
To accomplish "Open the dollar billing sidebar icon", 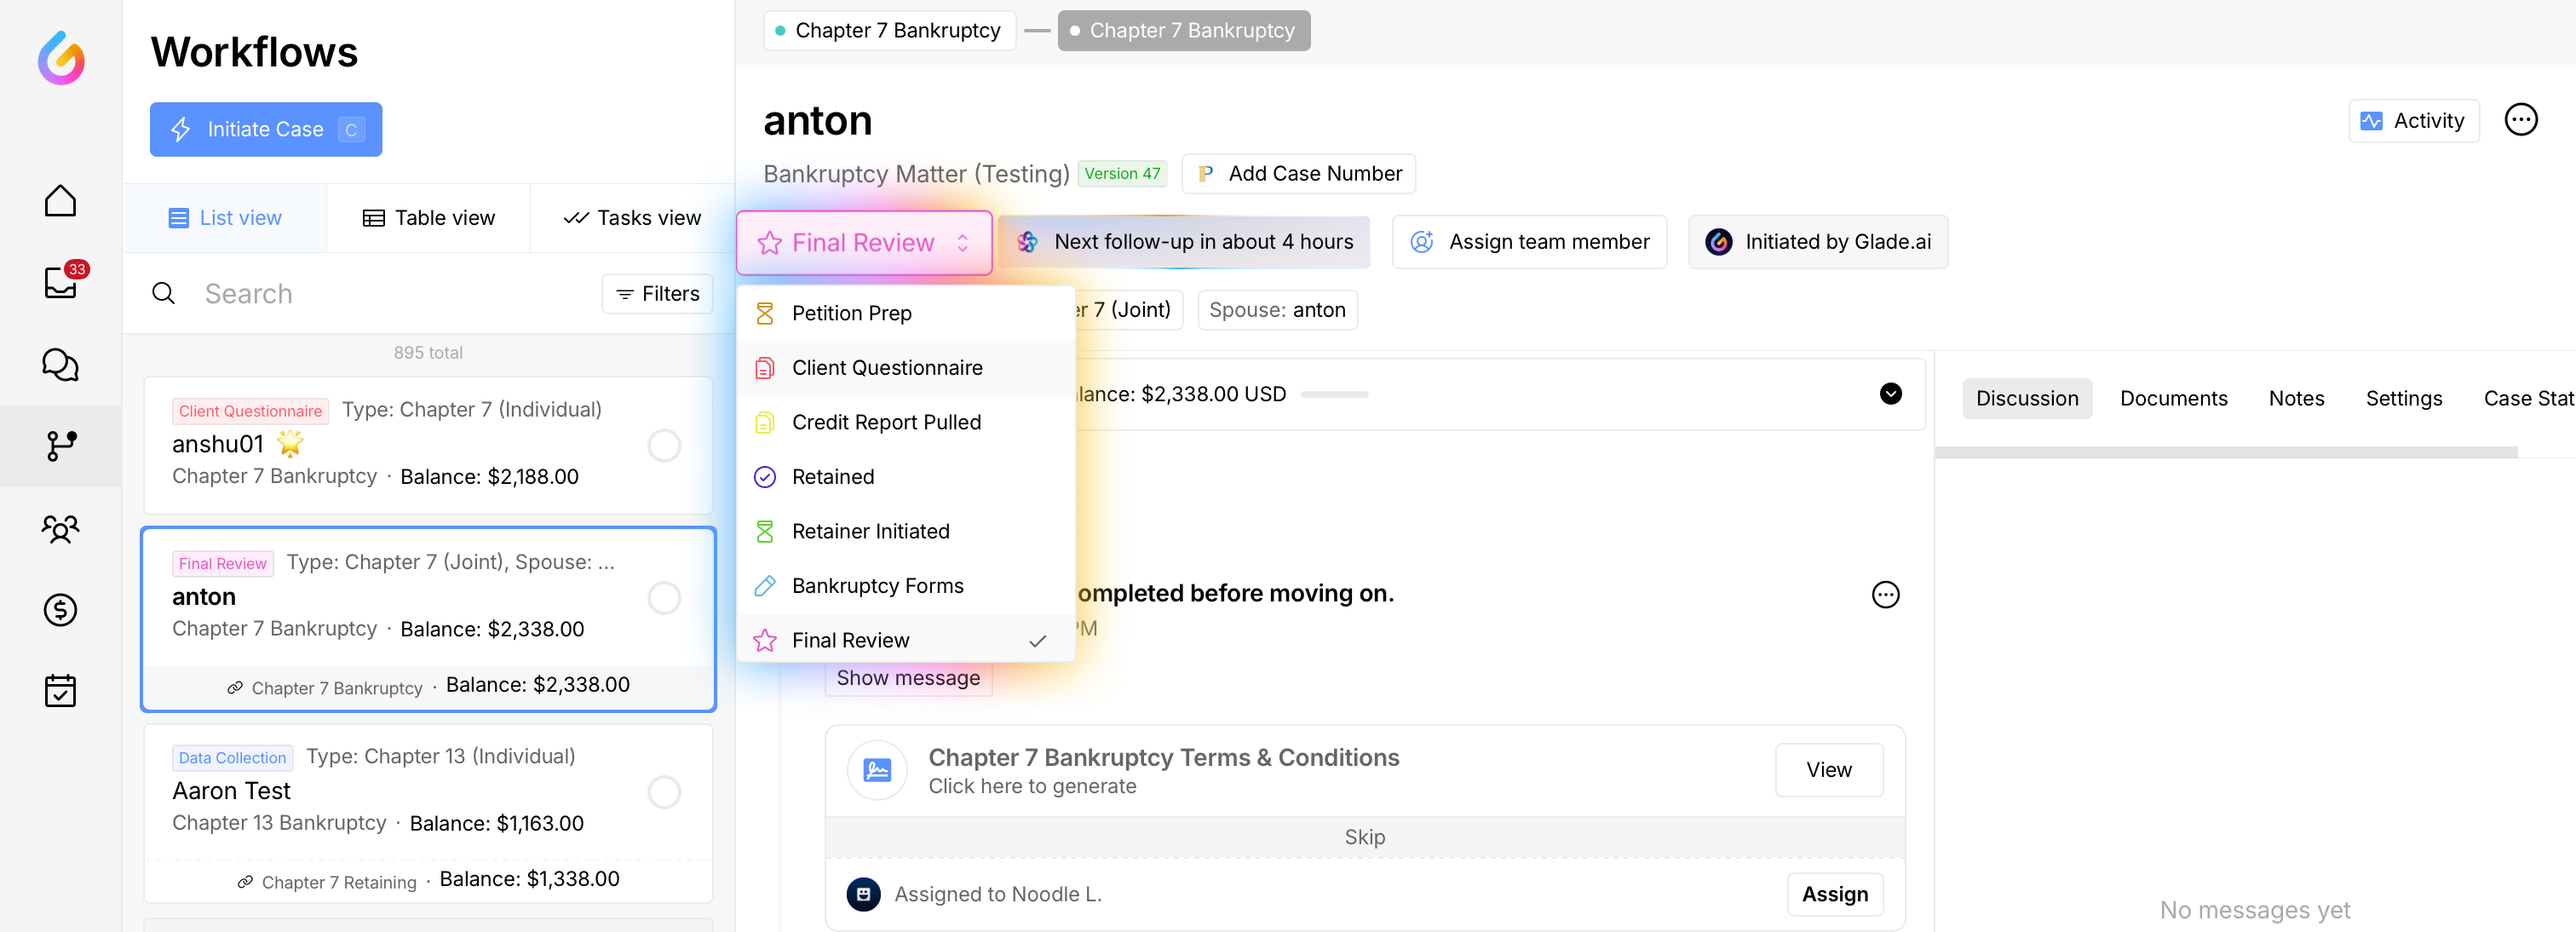I will point(60,609).
